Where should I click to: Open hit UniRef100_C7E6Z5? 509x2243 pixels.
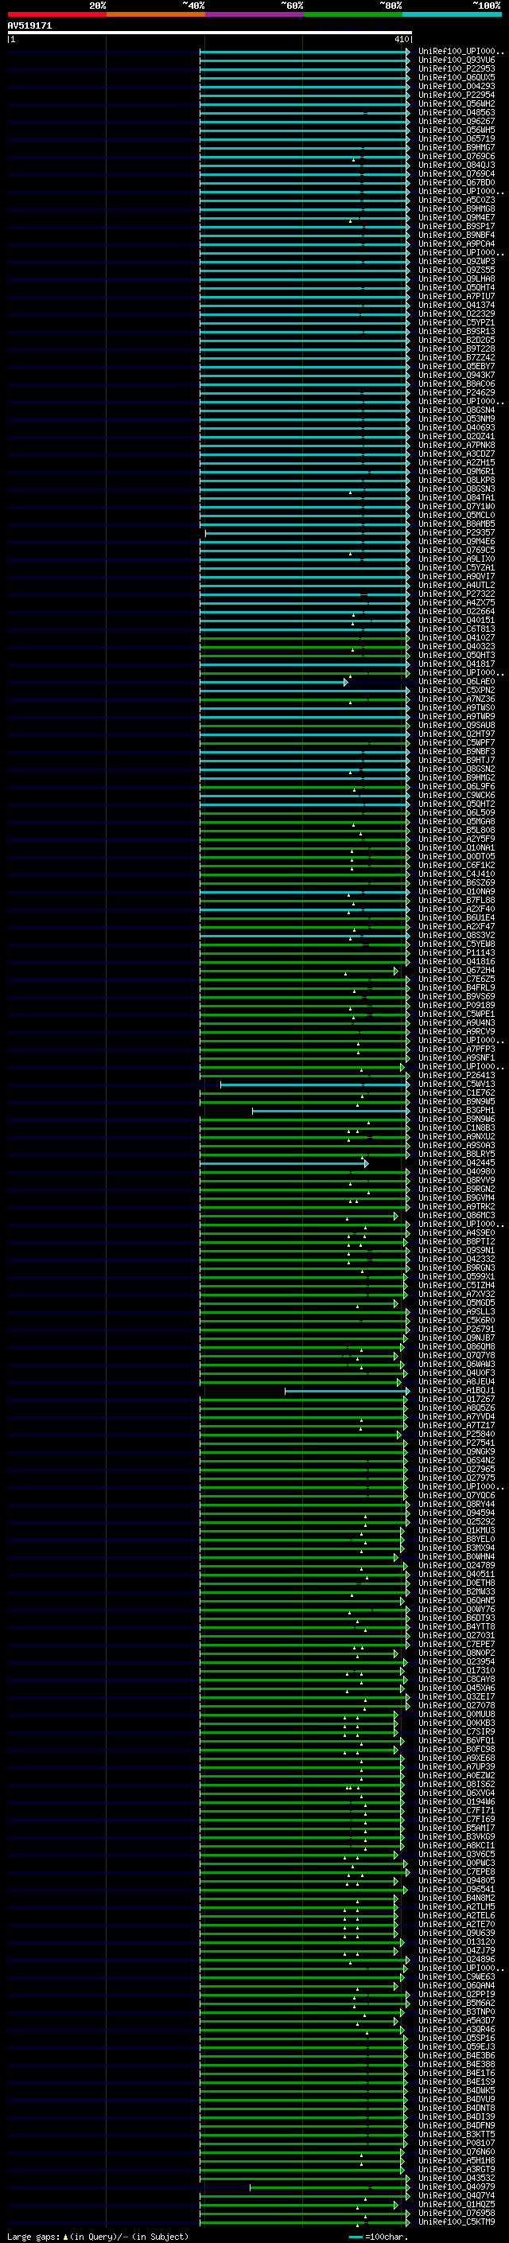tap(457, 979)
